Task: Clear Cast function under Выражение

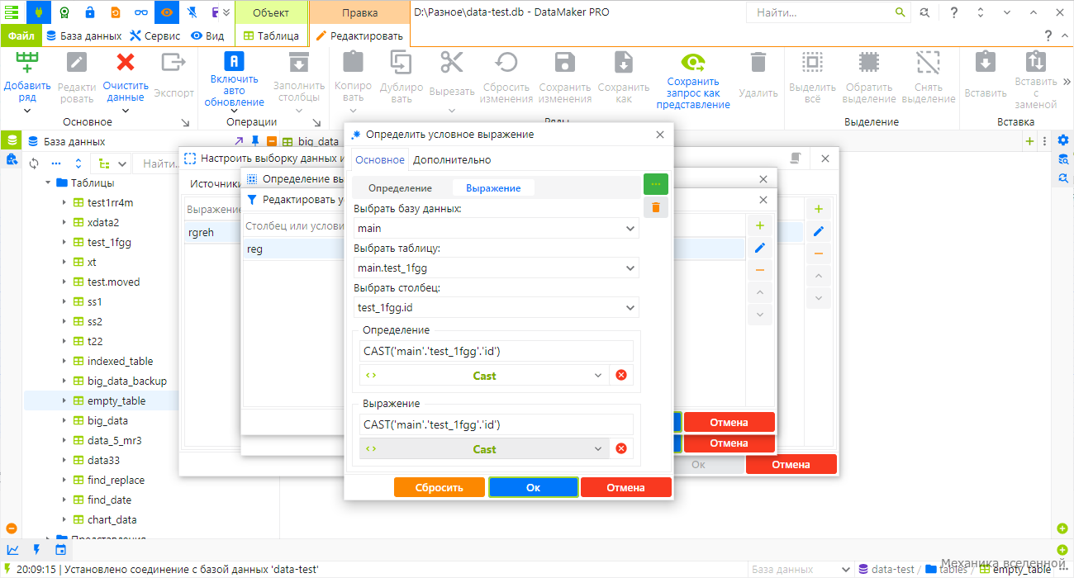Action: [x=621, y=448]
